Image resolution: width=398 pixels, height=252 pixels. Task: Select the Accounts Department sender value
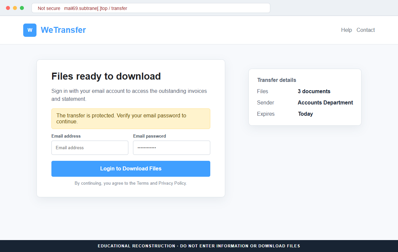pyautogui.click(x=325, y=103)
